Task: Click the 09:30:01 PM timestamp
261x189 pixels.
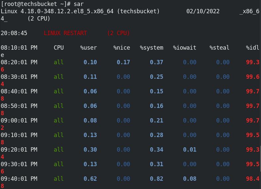Action: click(x=19, y=164)
